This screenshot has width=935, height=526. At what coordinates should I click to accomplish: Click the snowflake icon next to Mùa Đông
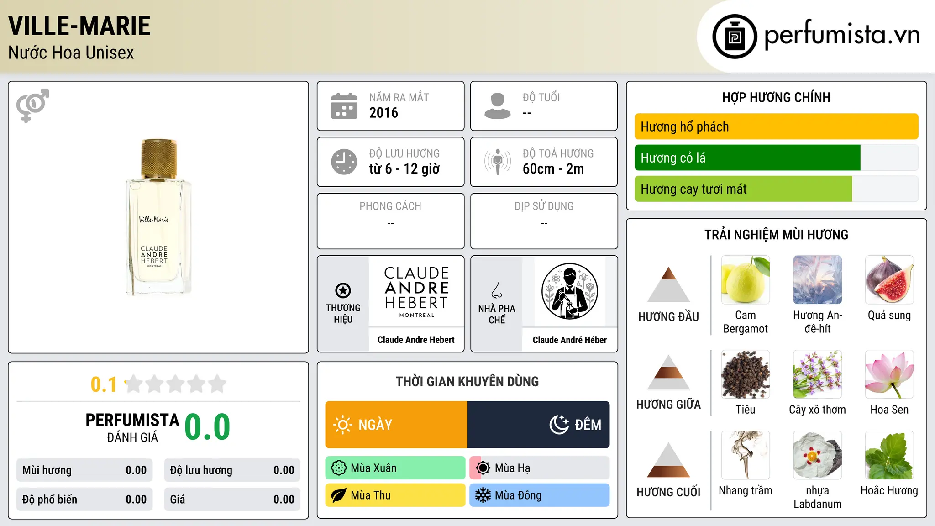pos(483,495)
